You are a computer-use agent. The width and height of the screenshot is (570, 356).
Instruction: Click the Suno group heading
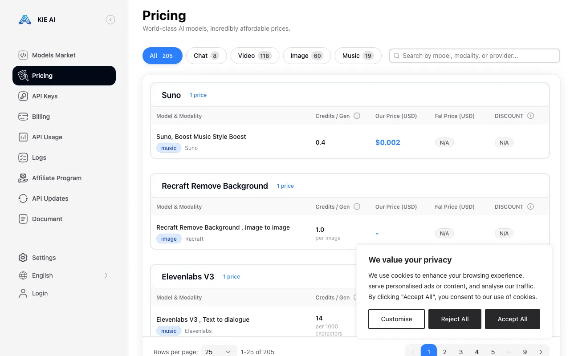pos(171,95)
